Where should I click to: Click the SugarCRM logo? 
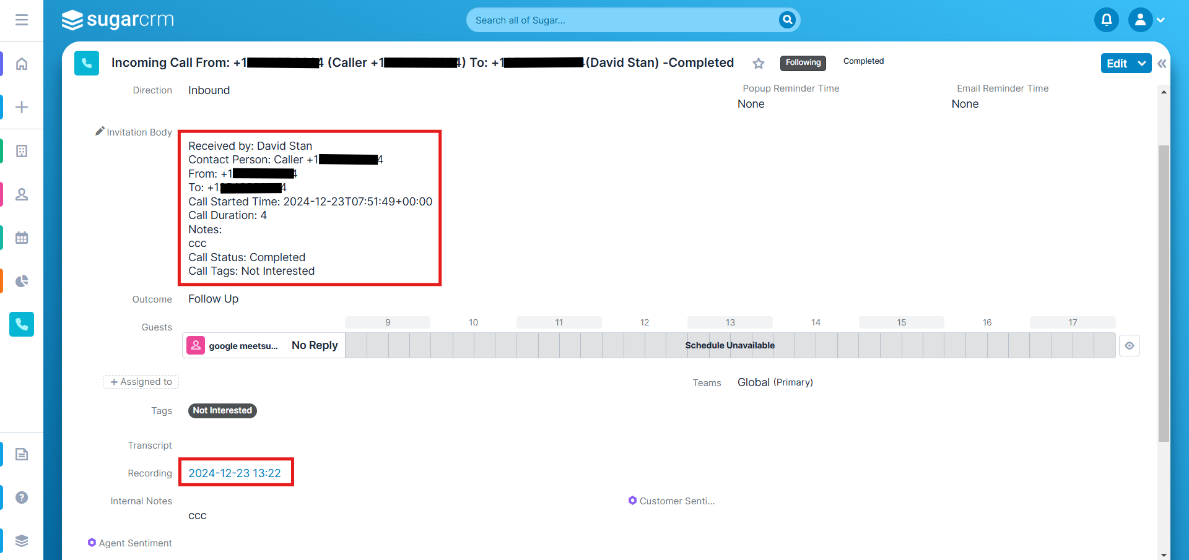click(118, 20)
